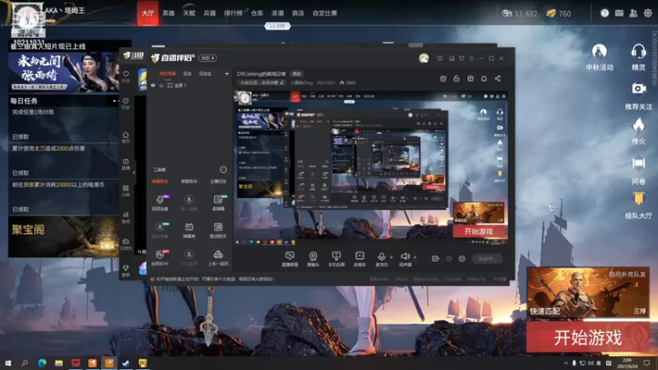Open 全民乐PK tool
This screenshot has height=370, width=658.
160,257
